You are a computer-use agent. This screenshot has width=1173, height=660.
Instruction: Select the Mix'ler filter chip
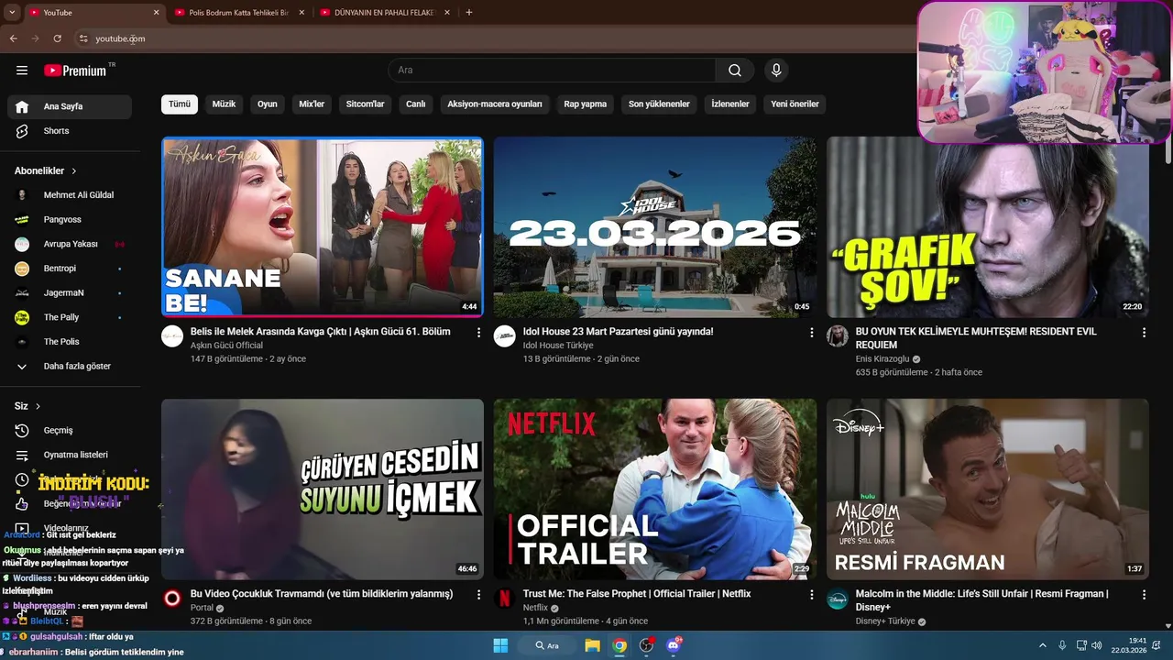point(312,104)
